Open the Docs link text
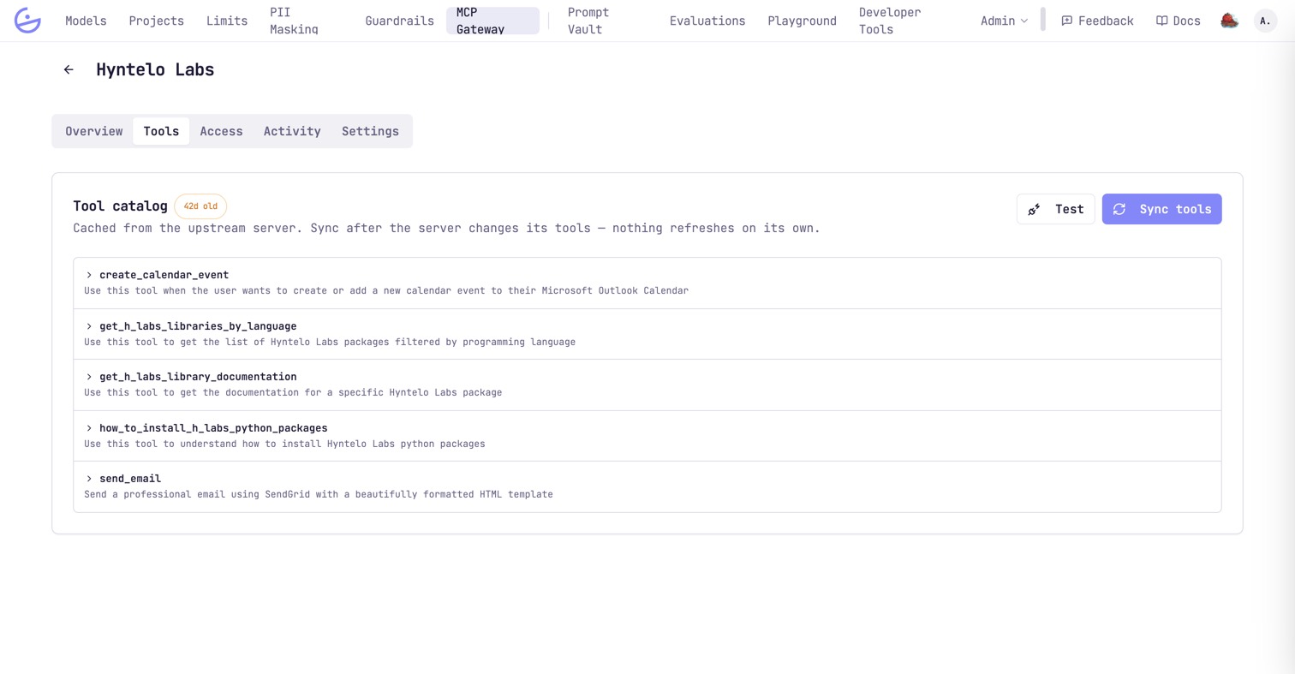The height and width of the screenshot is (674, 1295). [x=1186, y=21]
